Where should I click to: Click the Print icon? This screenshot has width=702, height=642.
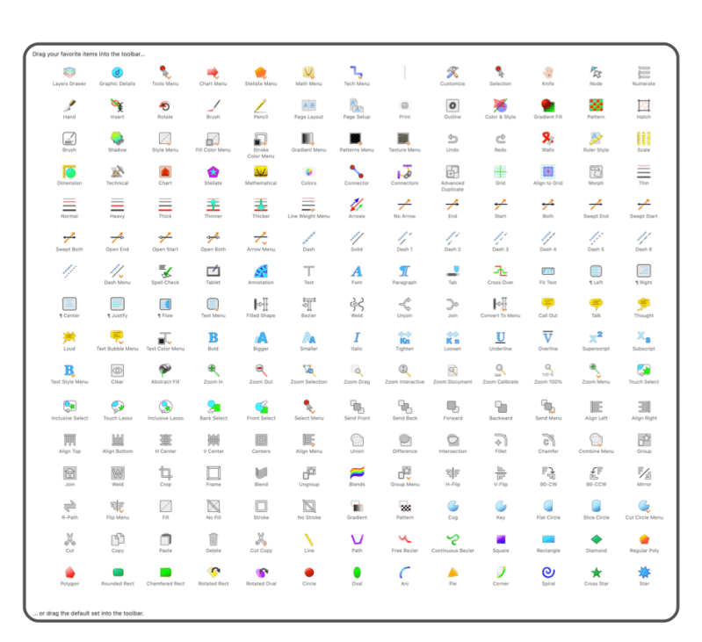[405, 105]
